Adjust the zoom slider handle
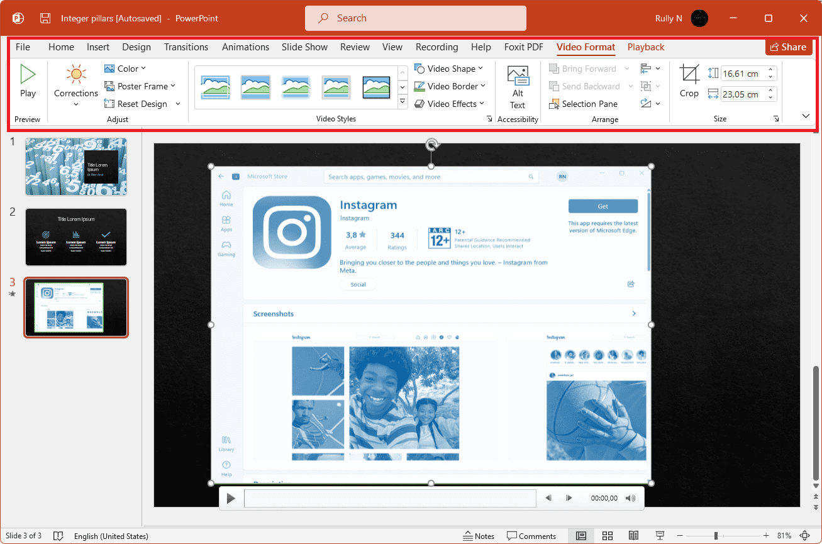The height and width of the screenshot is (544, 822). pos(716,536)
